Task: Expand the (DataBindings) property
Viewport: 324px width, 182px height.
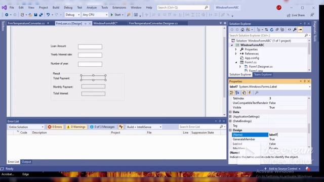Action: (230, 121)
